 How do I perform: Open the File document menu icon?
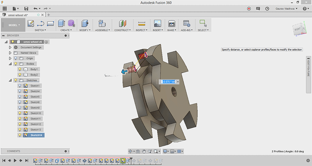point(14,9)
